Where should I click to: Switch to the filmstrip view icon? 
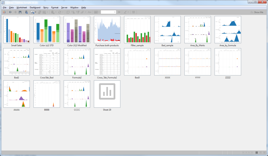click(x=260, y=153)
